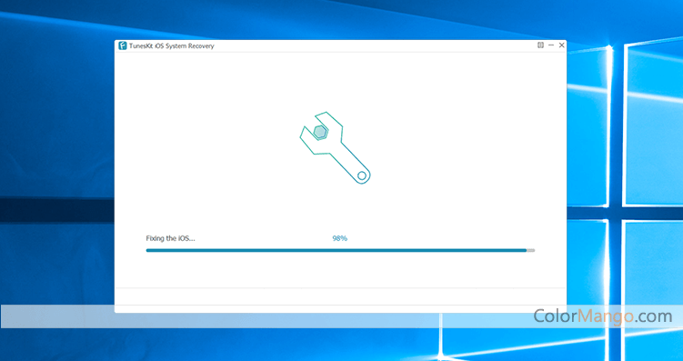
Task: Click the "TunesKit iOS System Recovery" window title
Action: click(172, 45)
